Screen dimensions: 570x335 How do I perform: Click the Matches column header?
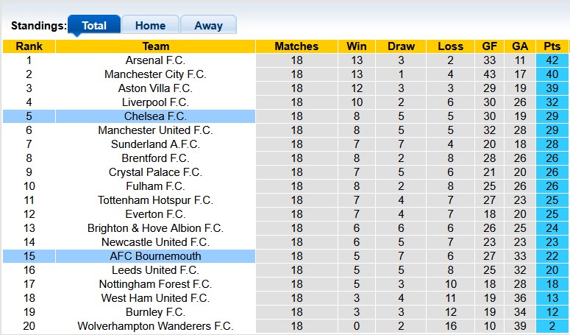[296, 46]
